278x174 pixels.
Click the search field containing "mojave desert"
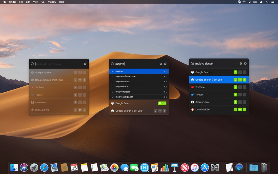(217, 64)
